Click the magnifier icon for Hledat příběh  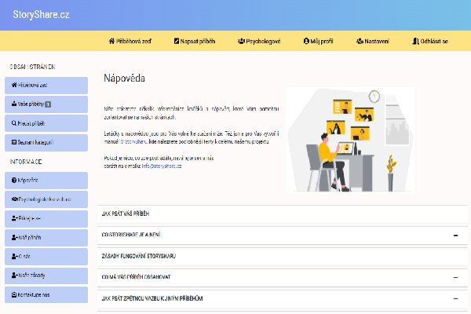click(14, 123)
